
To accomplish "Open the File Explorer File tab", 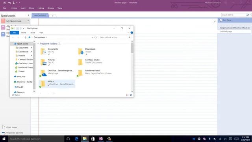I will click(15, 33).
